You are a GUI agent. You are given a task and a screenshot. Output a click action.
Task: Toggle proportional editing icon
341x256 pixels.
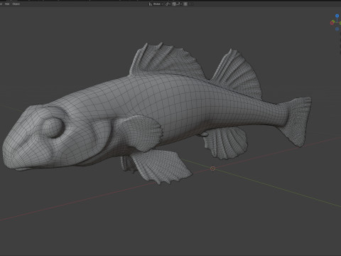(x=185, y=4)
